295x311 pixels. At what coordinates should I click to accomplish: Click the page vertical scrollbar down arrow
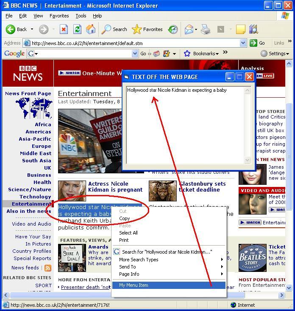point(289,288)
